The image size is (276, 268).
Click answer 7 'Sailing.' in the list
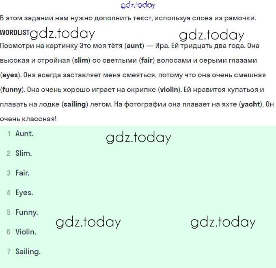[x=28, y=252]
